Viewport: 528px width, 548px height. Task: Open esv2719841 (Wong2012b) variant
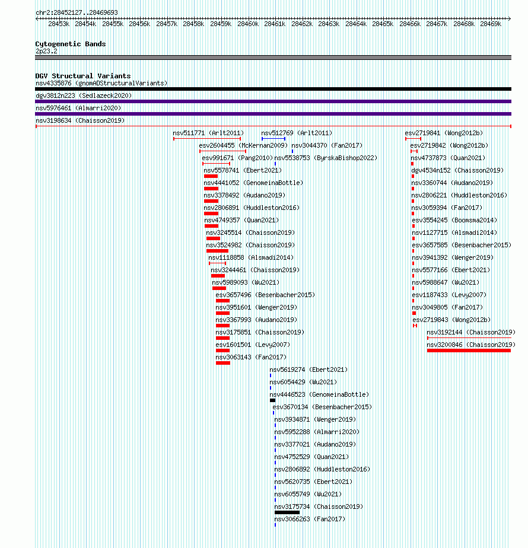click(444, 133)
